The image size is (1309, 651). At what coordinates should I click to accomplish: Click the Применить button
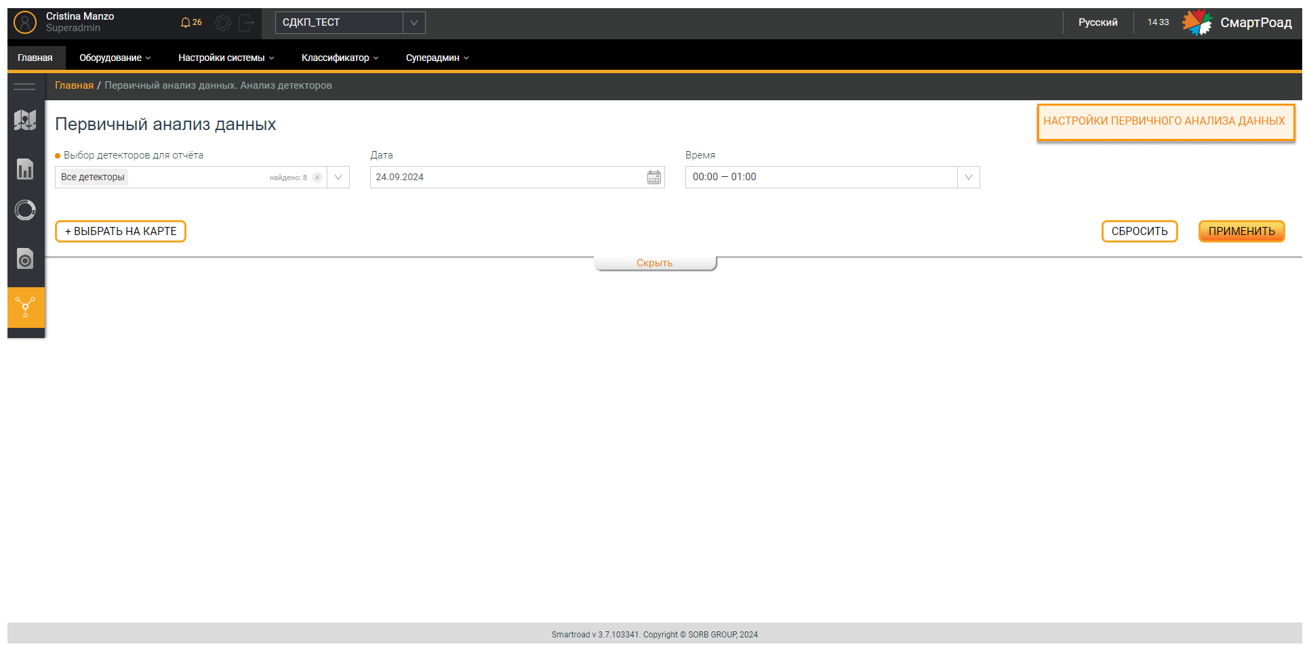[1241, 232]
